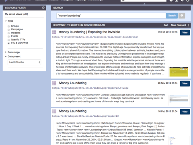Screen dimensions: 193x145
Task: Open the yellow page thumbnail of first result
Action: point(179,72)
